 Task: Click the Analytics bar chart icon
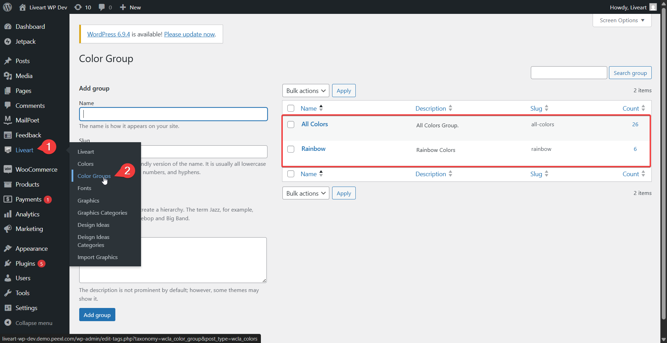(8, 214)
